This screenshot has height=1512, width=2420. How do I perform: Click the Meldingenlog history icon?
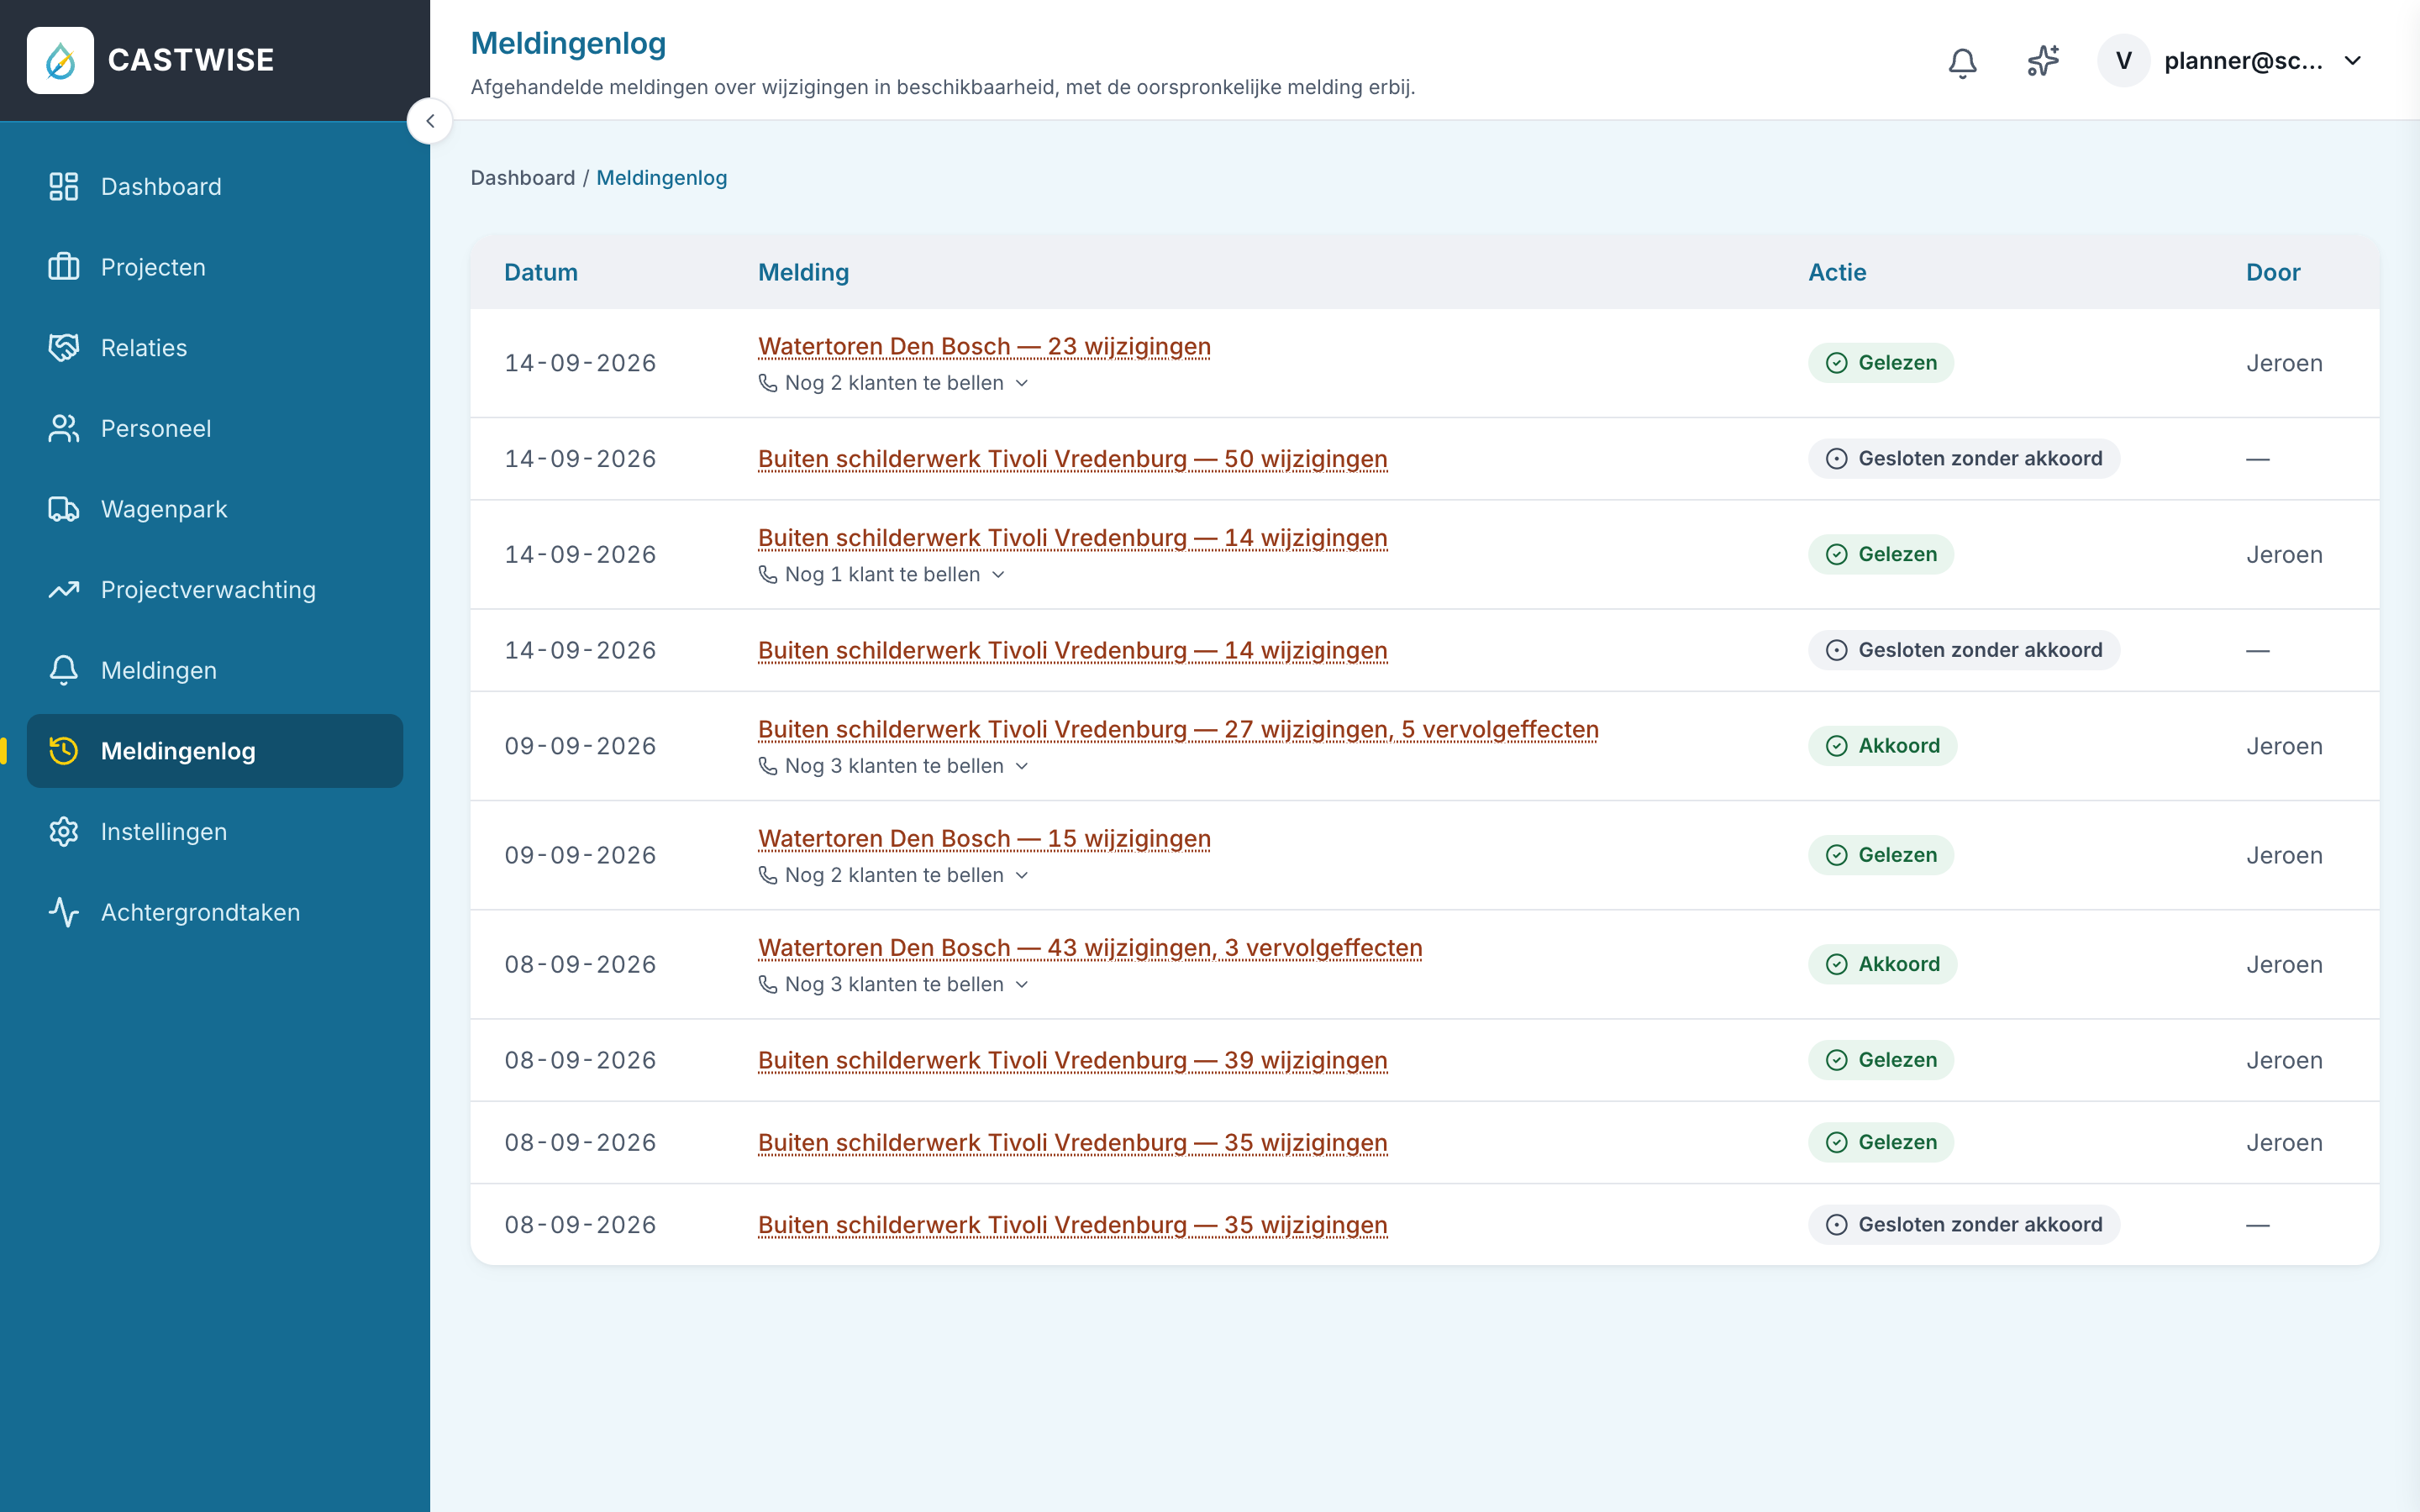tap(64, 751)
